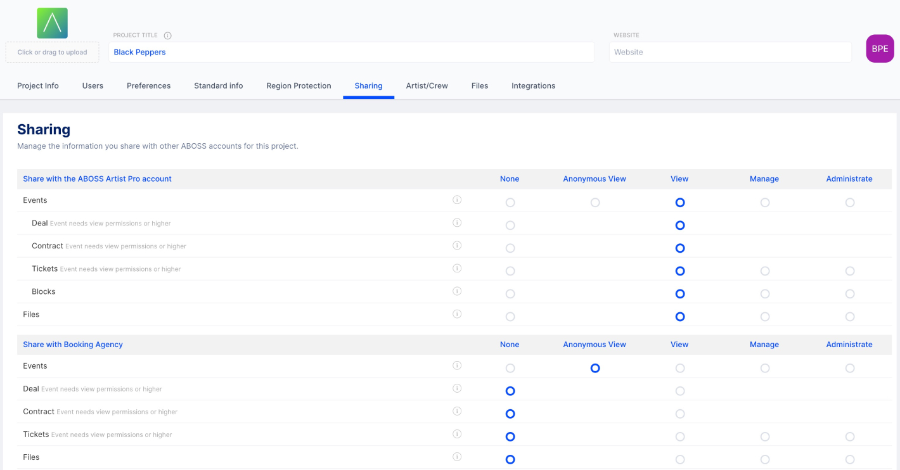Click info icon for Booking Agency Files row

pyautogui.click(x=457, y=457)
